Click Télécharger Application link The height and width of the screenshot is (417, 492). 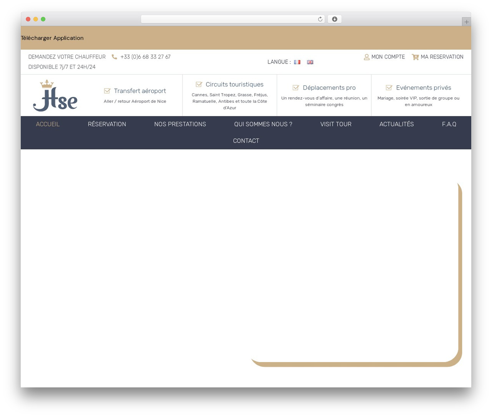52,38
